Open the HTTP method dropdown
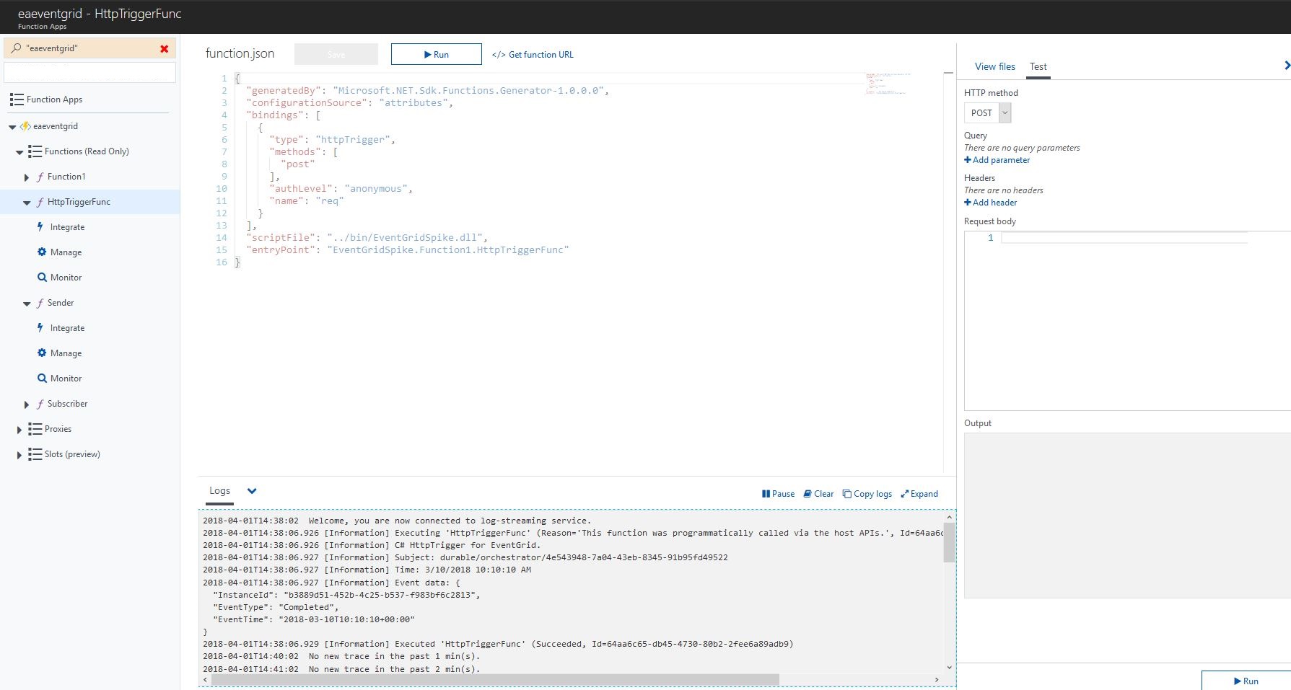Screen dimensions: 1291x690 (x=1005, y=112)
